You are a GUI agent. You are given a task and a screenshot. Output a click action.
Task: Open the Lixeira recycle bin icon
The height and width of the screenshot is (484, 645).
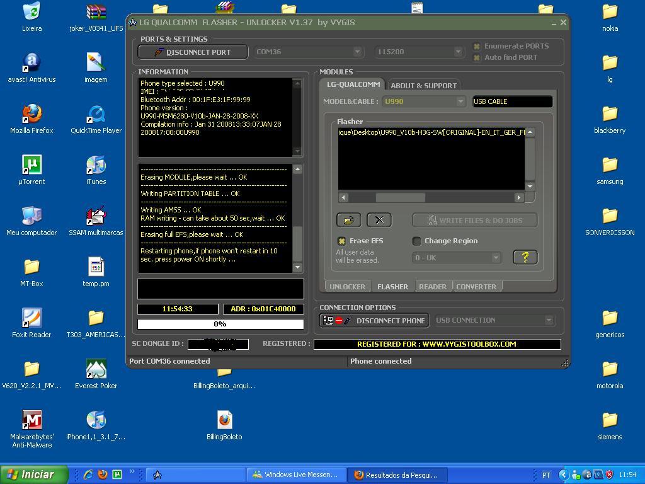pyautogui.click(x=31, y=11)
